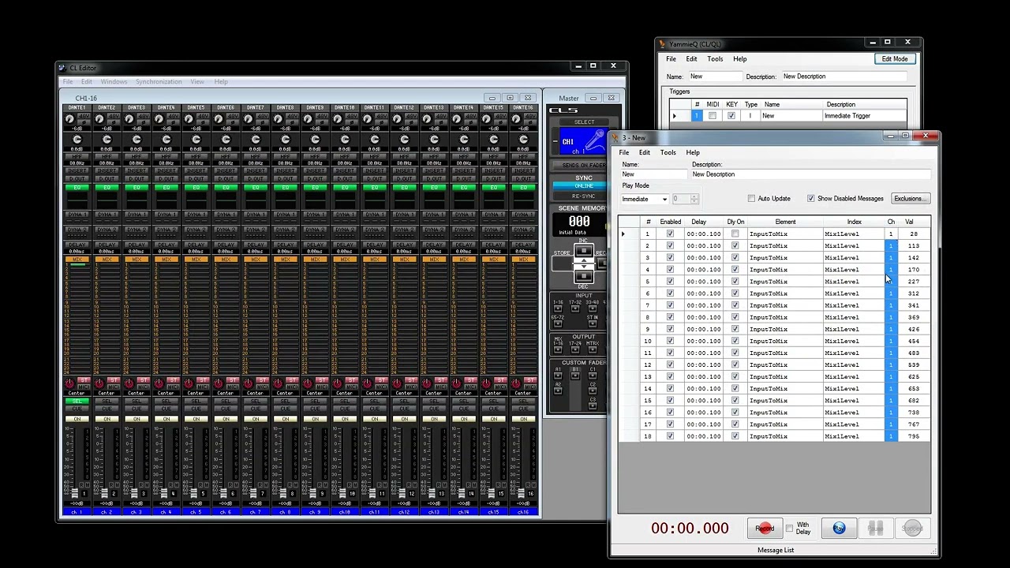Click CUSTOM FADER B1 button

point(574,376)
